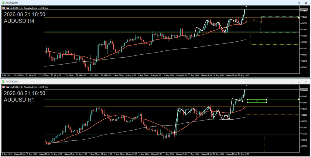Select the chart shift triangle on H1 chart
The image size is (311, 157).
(x=246, y=85)
